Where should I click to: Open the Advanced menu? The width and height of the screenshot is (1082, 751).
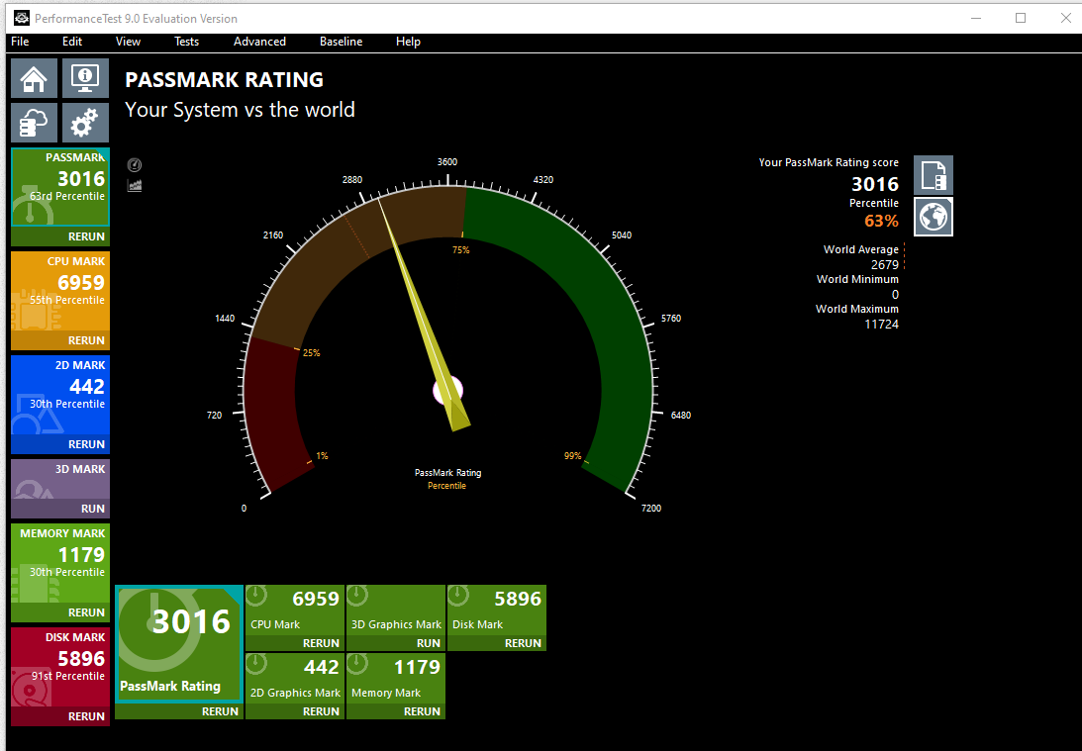pos(259,42)
